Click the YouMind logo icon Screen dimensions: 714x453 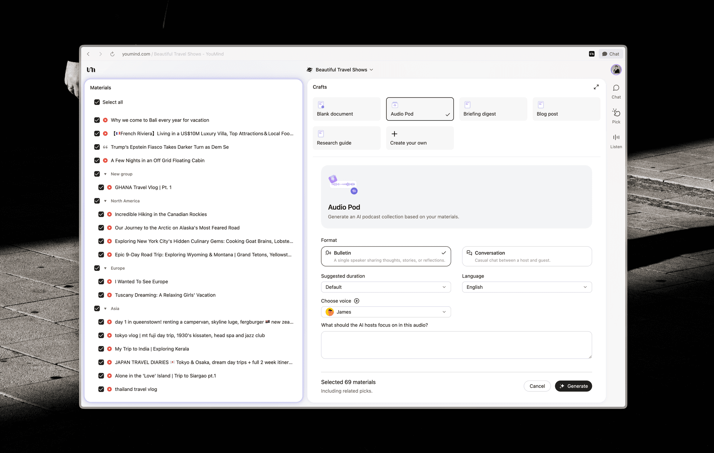pos(91,70)
